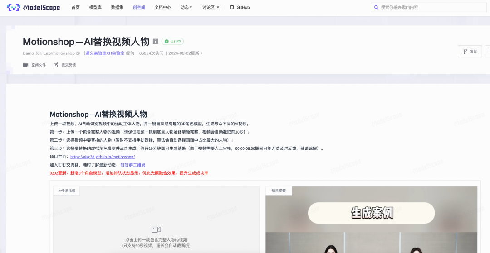Click the 运行中 status badge
This screenshot has width=490, height=253.
tap(172, 41)
